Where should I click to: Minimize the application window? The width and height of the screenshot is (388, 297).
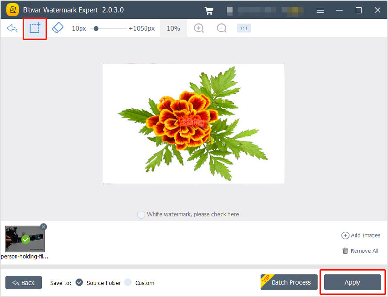click(339, 10)
